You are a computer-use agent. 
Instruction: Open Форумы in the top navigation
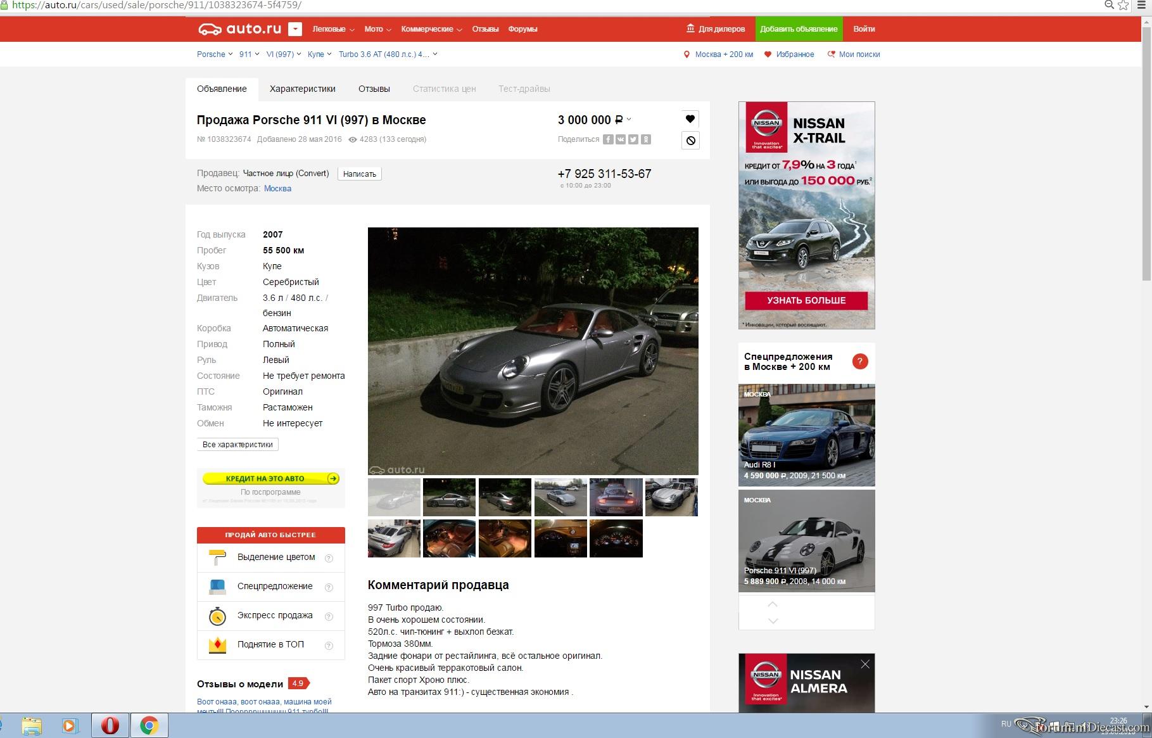click(x=522, y=29)
